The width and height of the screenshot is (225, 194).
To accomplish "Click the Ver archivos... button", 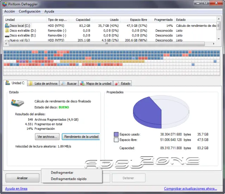I will pyautogui.click(x=47, y=137).
